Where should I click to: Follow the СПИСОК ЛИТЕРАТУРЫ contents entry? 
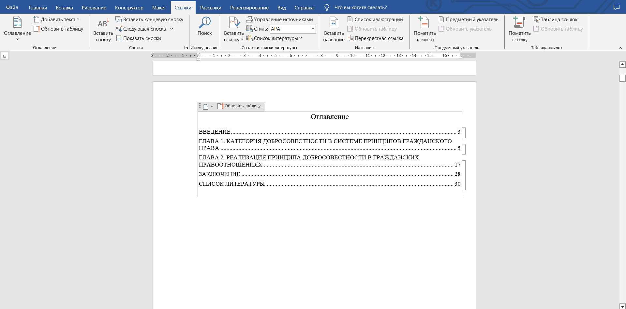[x=329, y=184]
